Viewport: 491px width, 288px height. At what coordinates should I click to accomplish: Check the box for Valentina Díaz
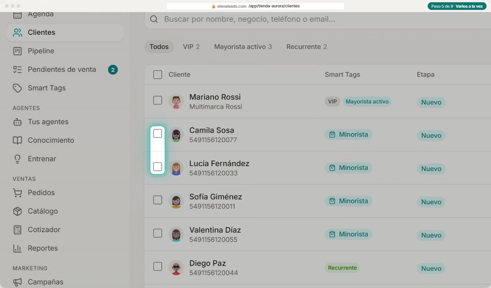158,233
